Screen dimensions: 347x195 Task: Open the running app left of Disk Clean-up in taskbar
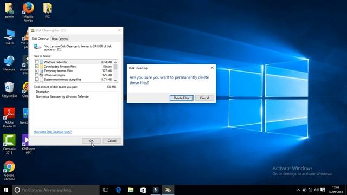point(156,190)
